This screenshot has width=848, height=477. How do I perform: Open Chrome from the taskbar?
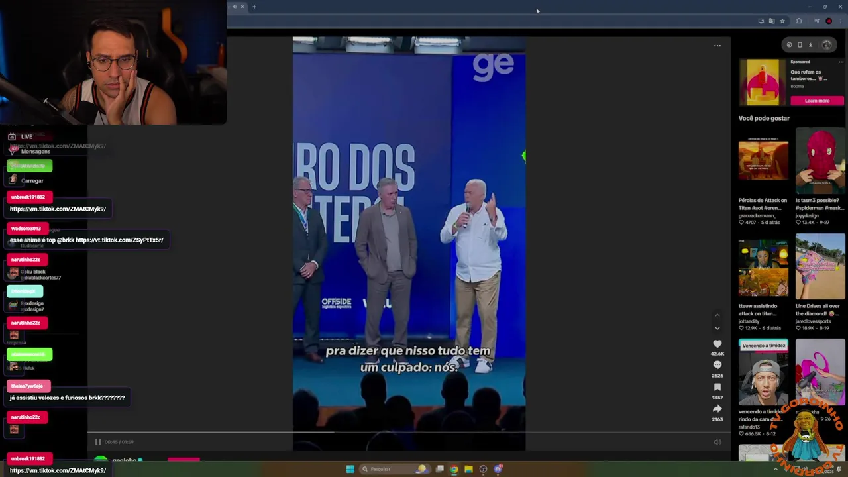pos(454,469)
